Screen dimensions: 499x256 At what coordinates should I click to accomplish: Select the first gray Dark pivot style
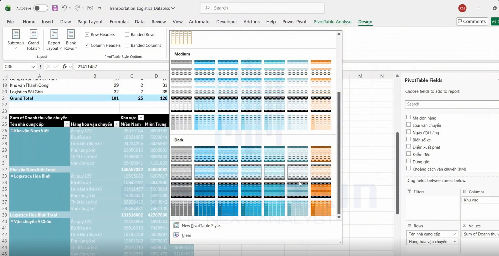pos(182,154)
